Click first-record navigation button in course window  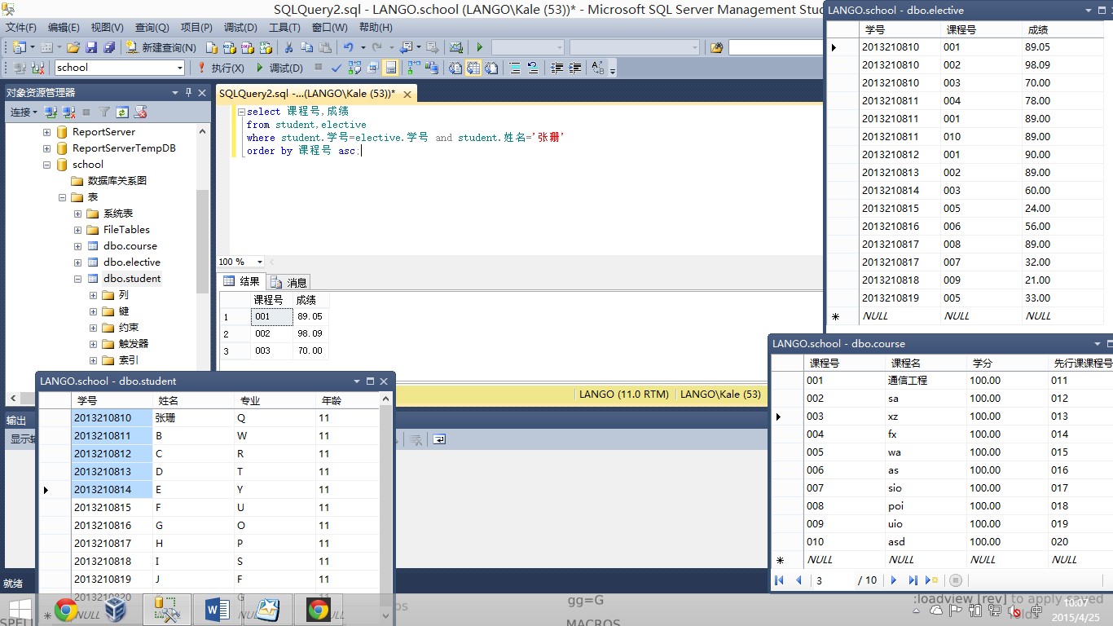pos(779,580)
